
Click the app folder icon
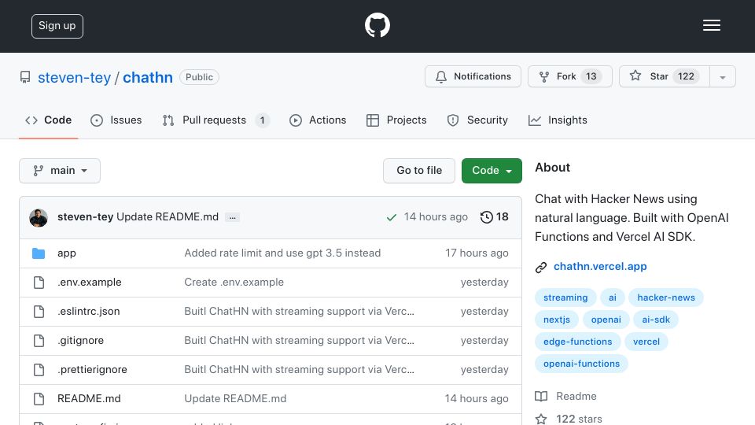(39, 253)
